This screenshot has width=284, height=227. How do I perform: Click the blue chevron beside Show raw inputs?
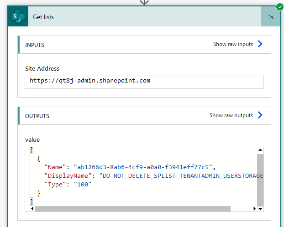260,44
